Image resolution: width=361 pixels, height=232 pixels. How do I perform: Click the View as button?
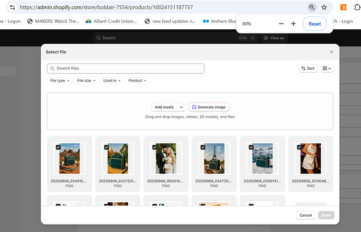[274, 38]
